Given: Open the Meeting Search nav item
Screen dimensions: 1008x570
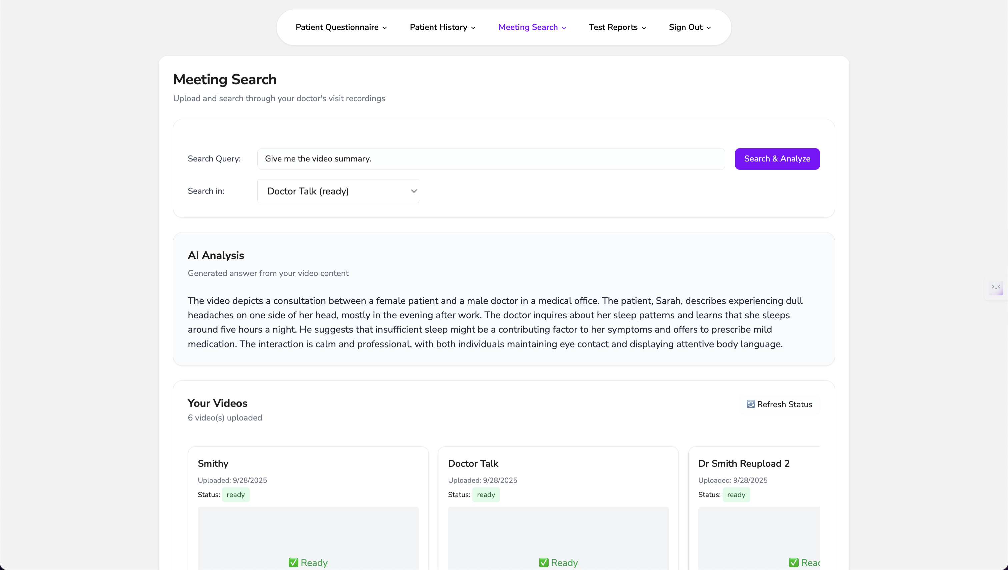Looking at the screenshot, I should point(528,27).
